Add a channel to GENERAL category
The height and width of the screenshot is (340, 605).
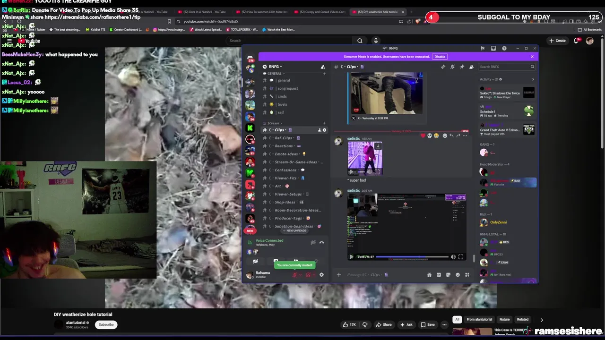(324, 74)
